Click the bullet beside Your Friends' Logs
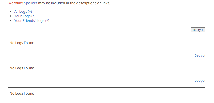214x103 pixels. [x=11, y=21]
